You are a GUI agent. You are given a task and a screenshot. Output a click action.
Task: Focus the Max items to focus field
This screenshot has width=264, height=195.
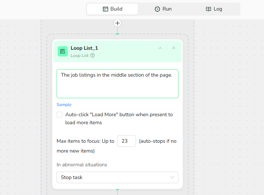point(126,141)
